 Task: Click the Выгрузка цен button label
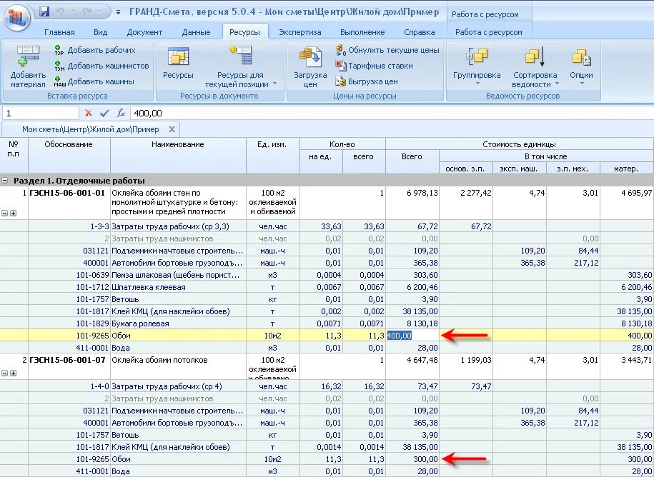[x=373, y=81]
